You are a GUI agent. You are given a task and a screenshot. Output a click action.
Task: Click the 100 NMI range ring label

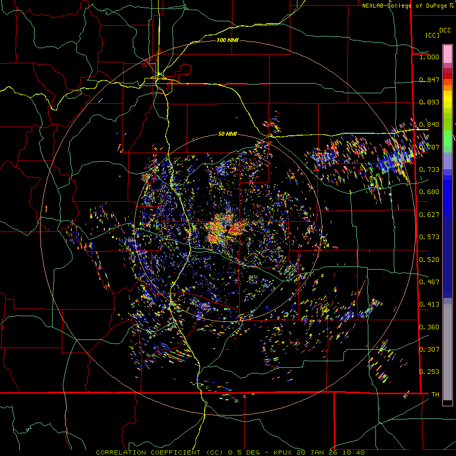click(227, 40)
